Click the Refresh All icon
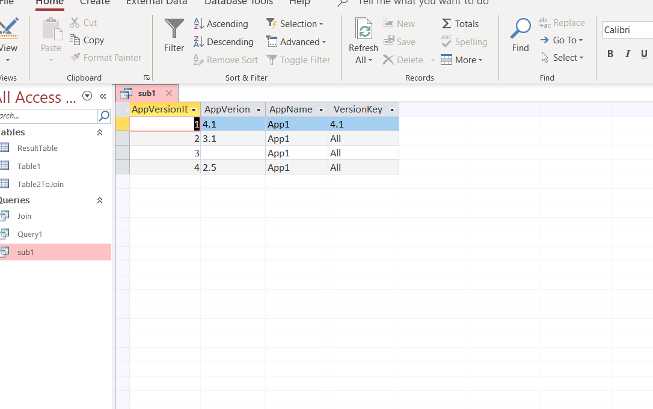653x409 pixels. (x=363, y=29)
